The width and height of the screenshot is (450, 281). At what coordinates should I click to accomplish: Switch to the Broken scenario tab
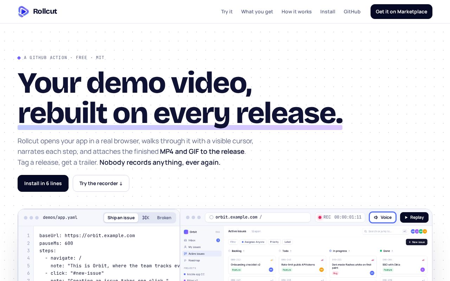[x=164, y=218]
